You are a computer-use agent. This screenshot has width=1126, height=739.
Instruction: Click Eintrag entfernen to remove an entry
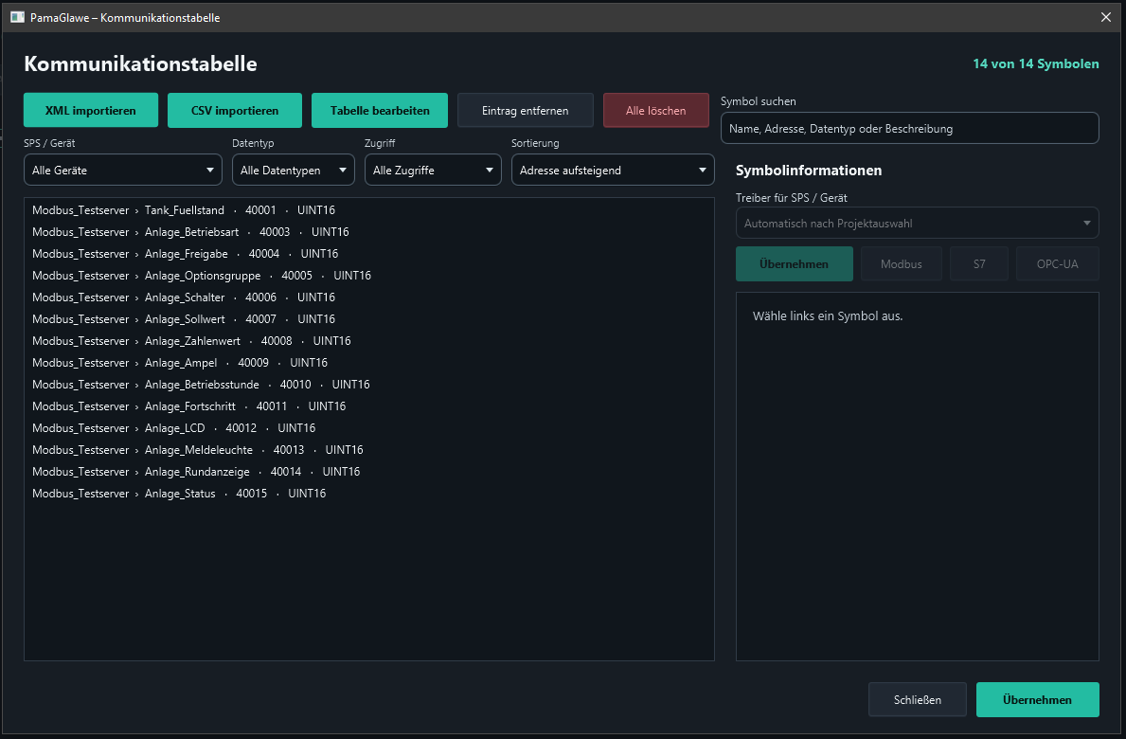526,111
